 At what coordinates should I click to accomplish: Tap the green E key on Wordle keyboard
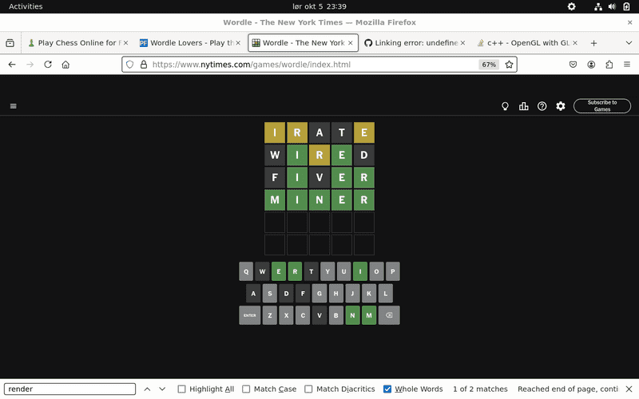(x=279, y=271)
